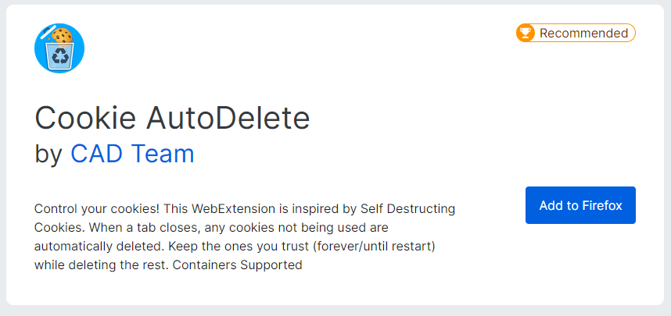Click the Cookie AutoDelete title heading

point(172,118)
